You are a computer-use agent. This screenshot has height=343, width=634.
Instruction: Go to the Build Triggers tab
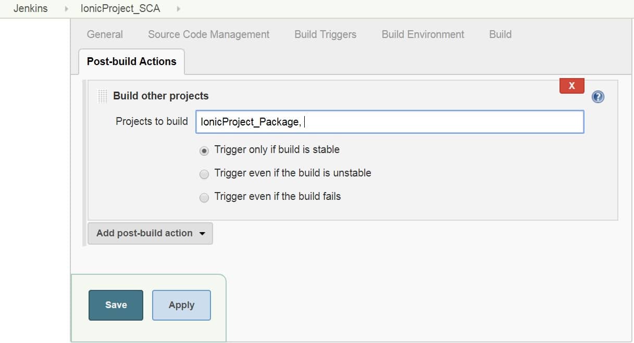(x=325, y=34)
